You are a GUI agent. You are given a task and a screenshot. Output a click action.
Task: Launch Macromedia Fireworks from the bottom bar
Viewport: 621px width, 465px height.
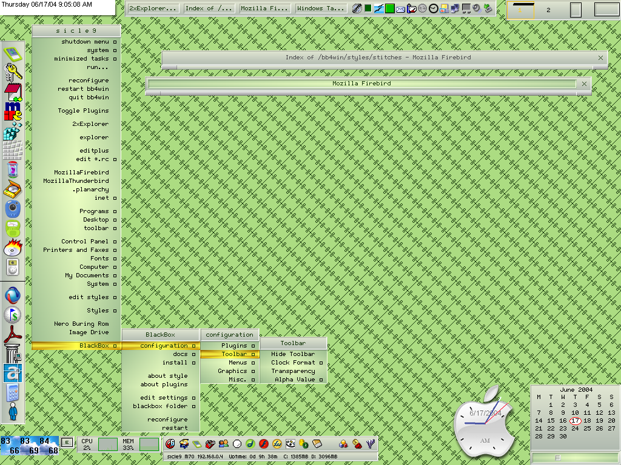pyautogui.click(x=277, y=444)
